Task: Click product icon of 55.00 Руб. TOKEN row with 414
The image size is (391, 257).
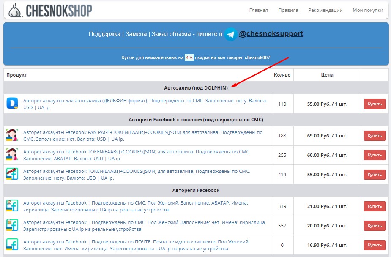Action: [x=12, y=174]
